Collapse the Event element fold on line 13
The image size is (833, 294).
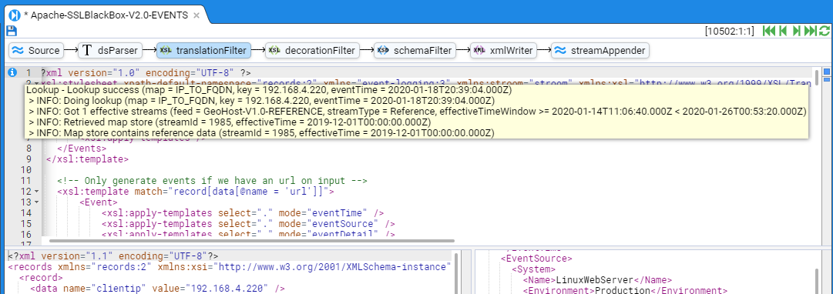[x=37, y=202]
